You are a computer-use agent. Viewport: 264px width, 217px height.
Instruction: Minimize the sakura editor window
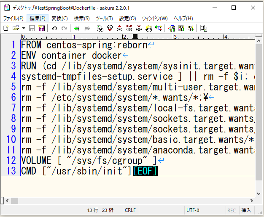point(215,8)
